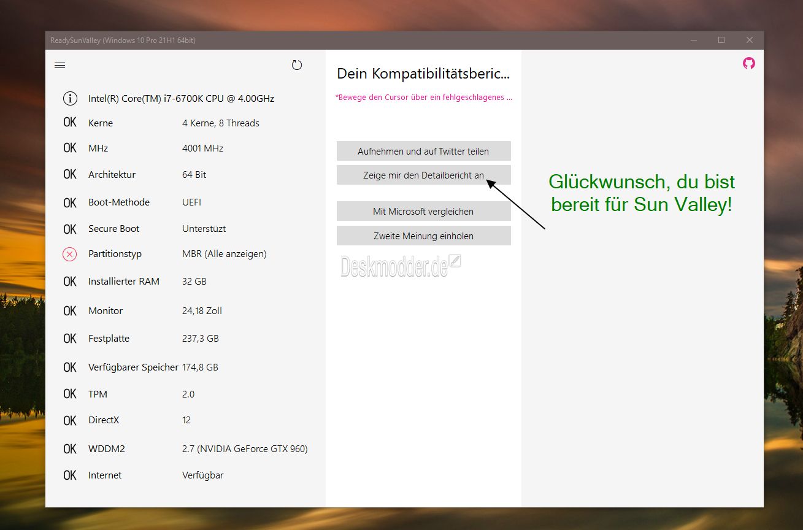Click the OK status beside Festplatte
Screen dimensions: 803x530
pos(70,339)
